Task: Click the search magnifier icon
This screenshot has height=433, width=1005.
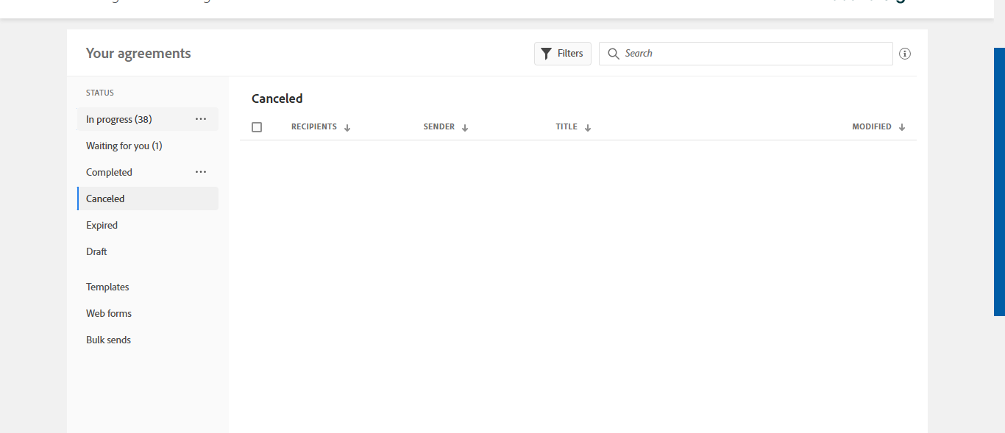Action: (x=614, y=54)
